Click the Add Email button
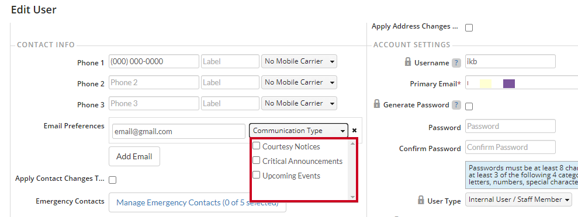Viewport: 578px width, 217px height. click(134, 156)
